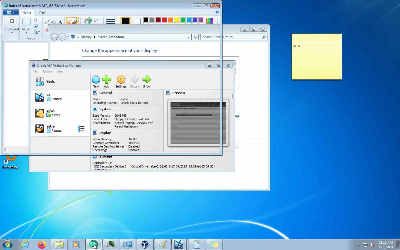Click the Resize icon in Image group
Image resolution: width=400 pixels, height=250 pixels.
(x=36, y=26)
